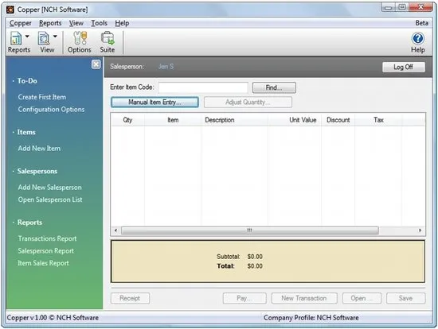Click the Find... button
Image resolution: width=438 pixels, height=329 pixels.
[274, 87]
